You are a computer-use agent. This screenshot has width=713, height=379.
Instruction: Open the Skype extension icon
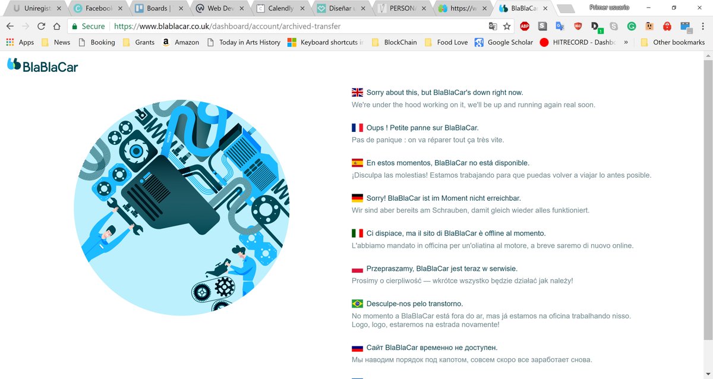tap(613, 26)
